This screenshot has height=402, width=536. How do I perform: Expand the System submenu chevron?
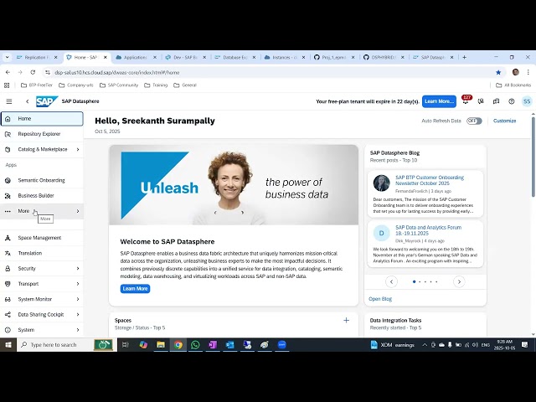(78, 330)
